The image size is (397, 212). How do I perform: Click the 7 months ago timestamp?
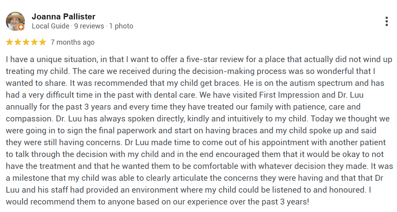(73, 42)
